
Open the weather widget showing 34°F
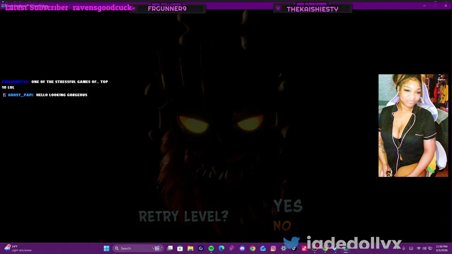pos(18,248)
